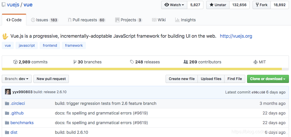Open the .github row's spelling fix commit message
Image resolution: width=291 pixels, height=137 pixels.
point(101,113)
